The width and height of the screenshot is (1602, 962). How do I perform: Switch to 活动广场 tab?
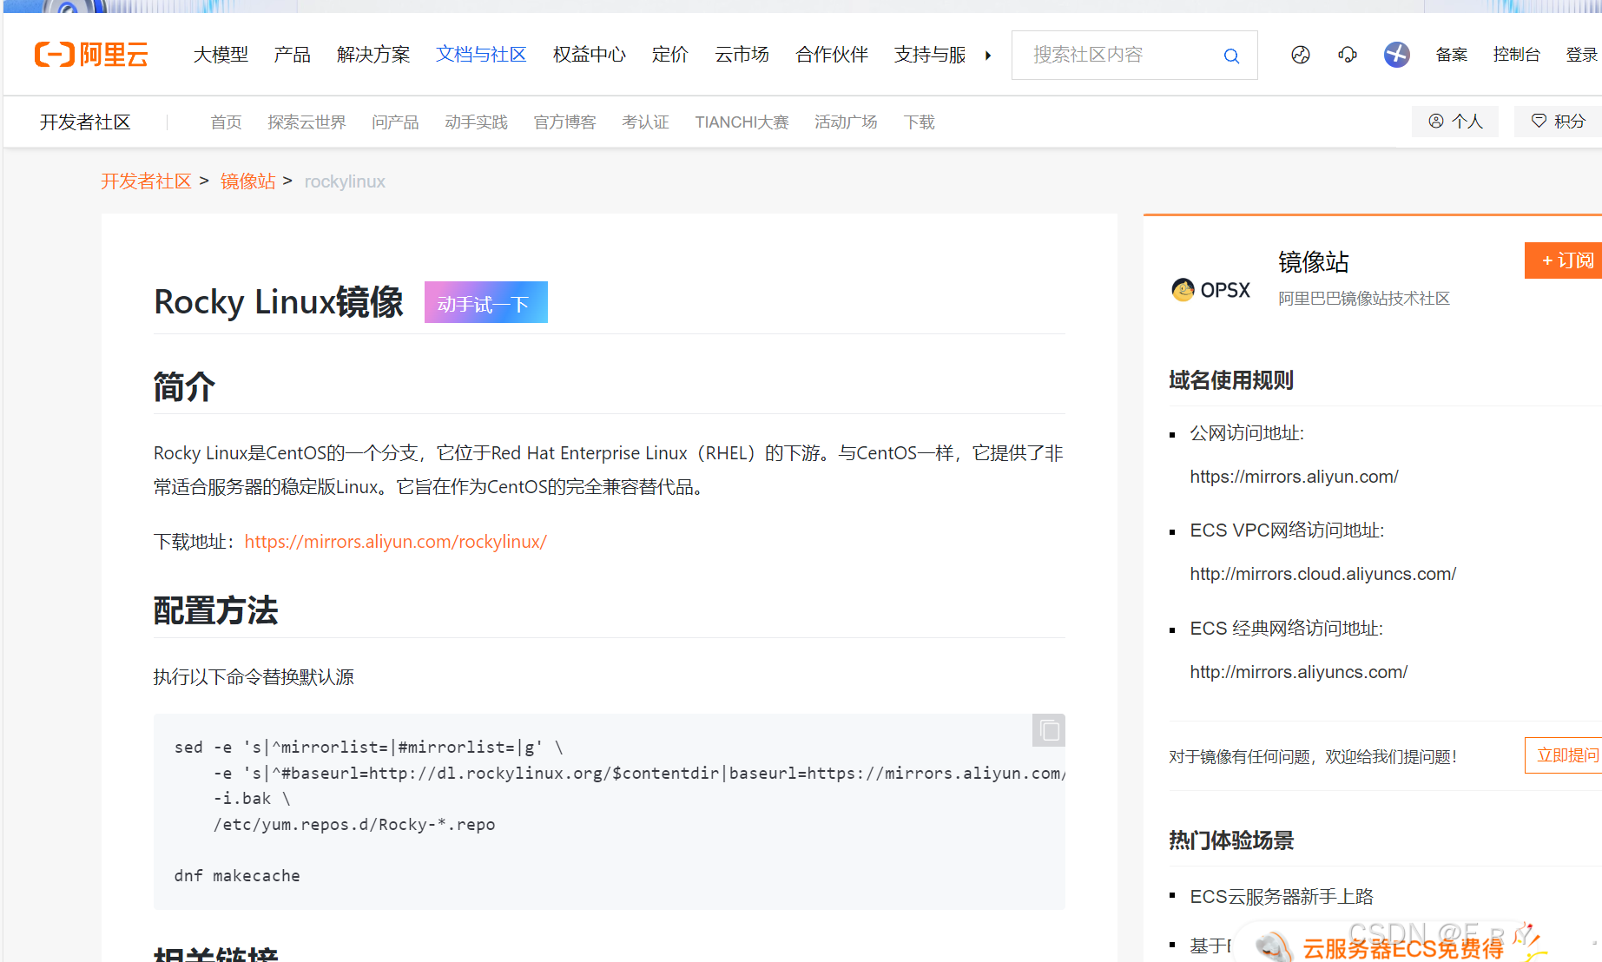pos(846,122)
